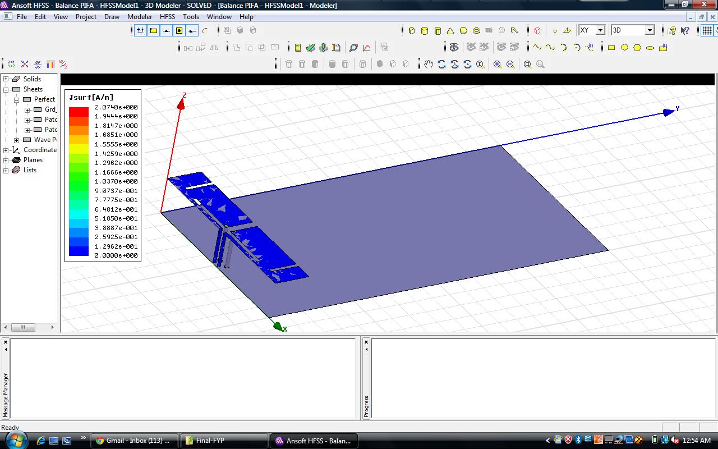
Task: Open the XY drawing plane dropdown
Action: tap(600, 30)
